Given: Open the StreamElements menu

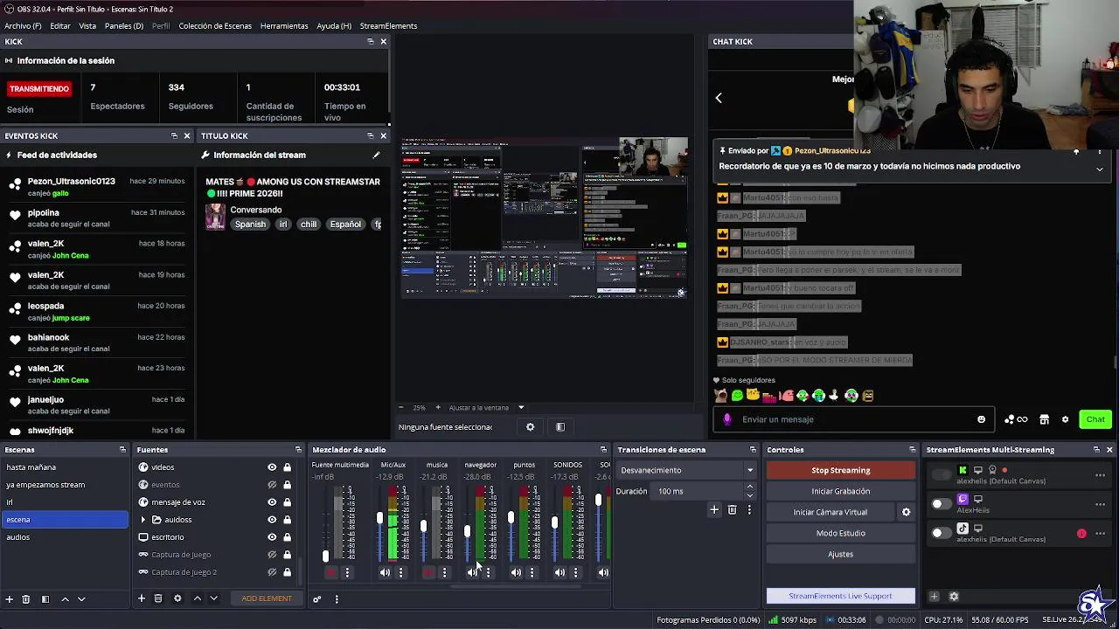Looking at the screenshot, I should 388,26.
